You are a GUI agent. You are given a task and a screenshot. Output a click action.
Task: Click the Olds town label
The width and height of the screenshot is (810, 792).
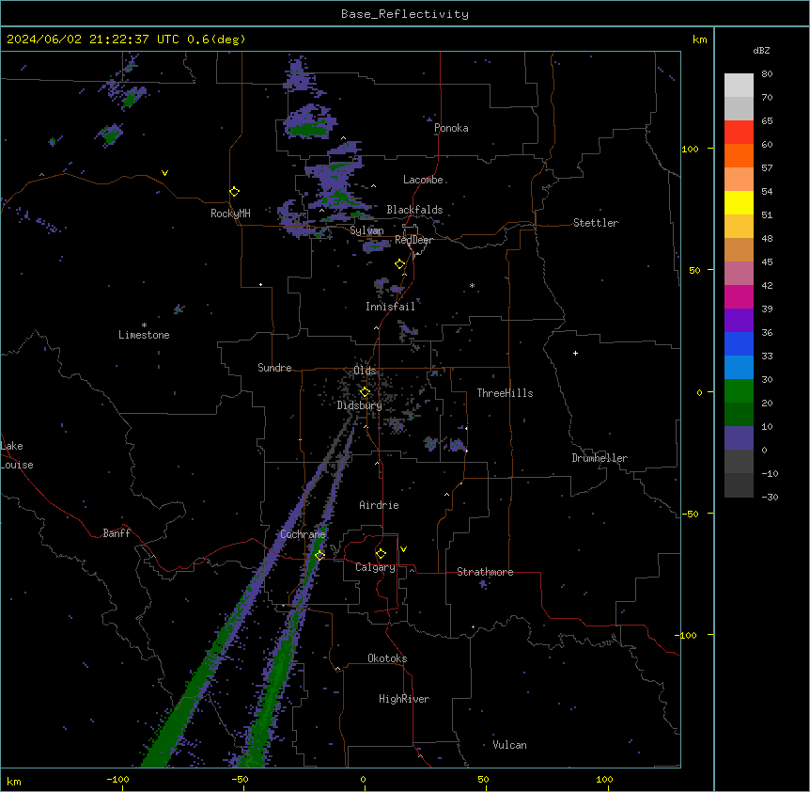(365, 371)
